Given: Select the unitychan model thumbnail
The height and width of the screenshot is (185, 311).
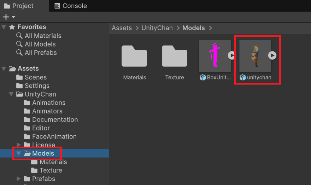Looking at the screenshot, I should click(x=255, y=56).
